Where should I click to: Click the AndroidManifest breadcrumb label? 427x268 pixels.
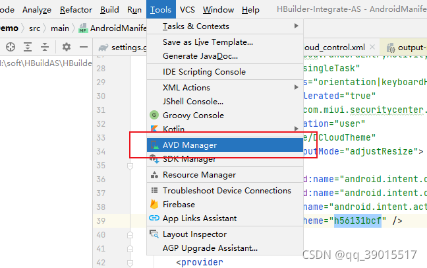coord(119,28)
